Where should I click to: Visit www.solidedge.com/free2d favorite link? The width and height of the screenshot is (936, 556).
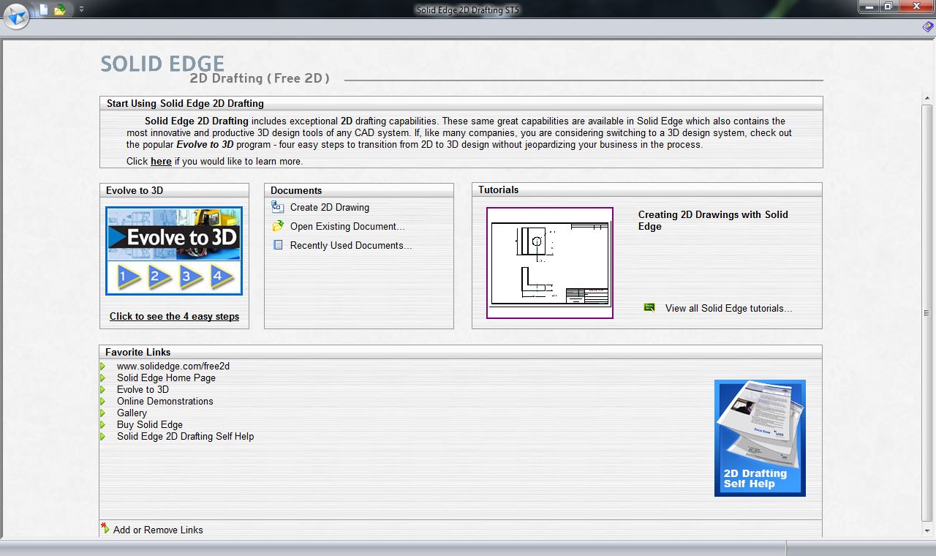pos(173,366)
